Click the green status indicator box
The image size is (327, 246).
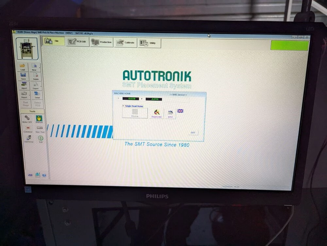289,45
